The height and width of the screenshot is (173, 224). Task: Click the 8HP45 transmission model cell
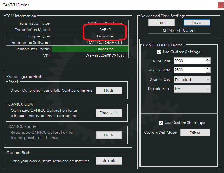90,29
